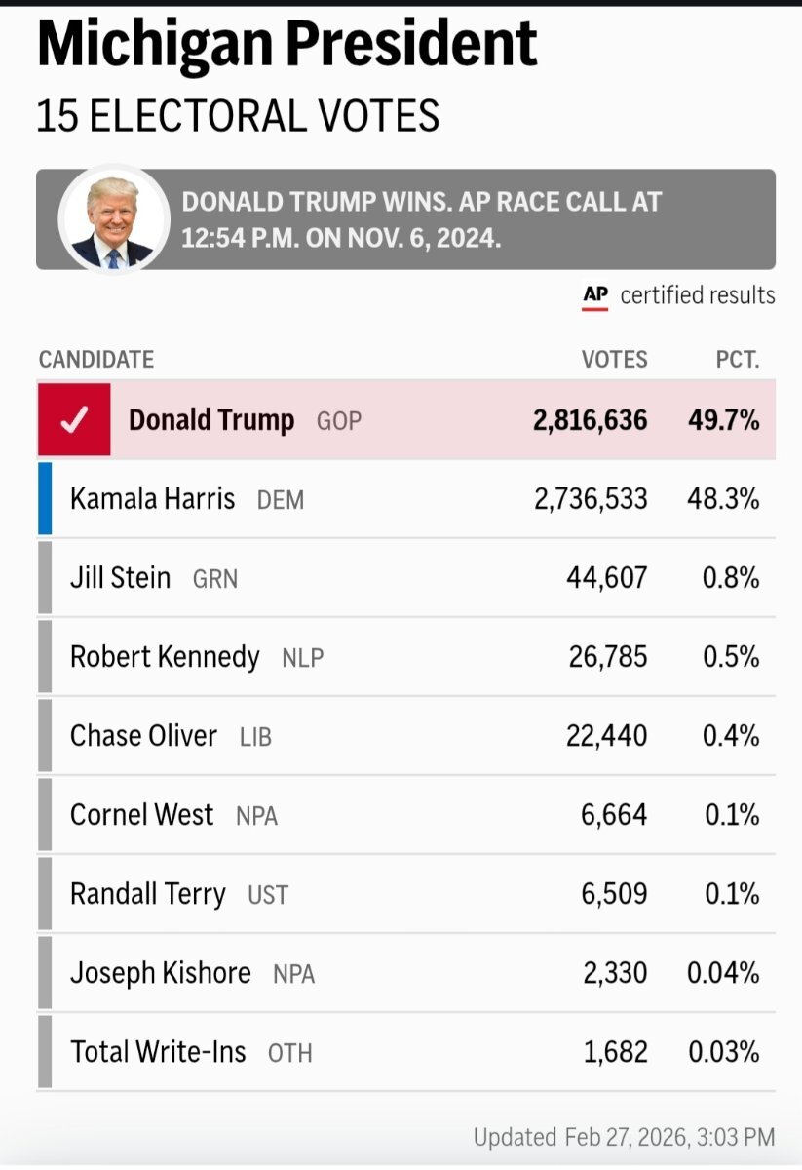802x1170 pixels.
Task: Select the "certified results" text
Action: [x=698, y=295]
